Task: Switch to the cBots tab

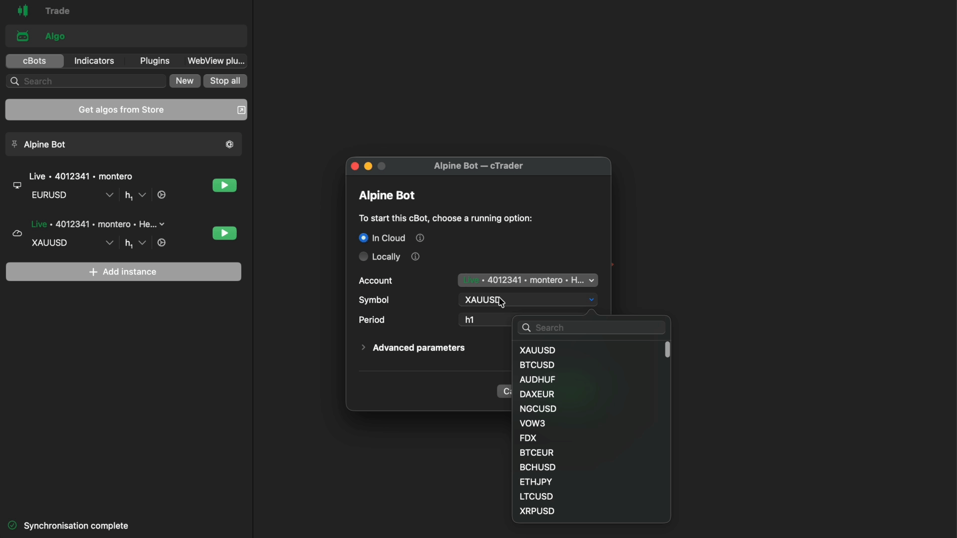Action: pyautogui.click(x=35, y=61)
